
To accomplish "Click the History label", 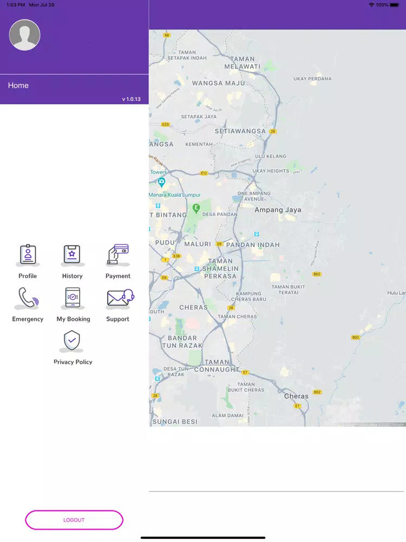I will click(x=72, y=276).
